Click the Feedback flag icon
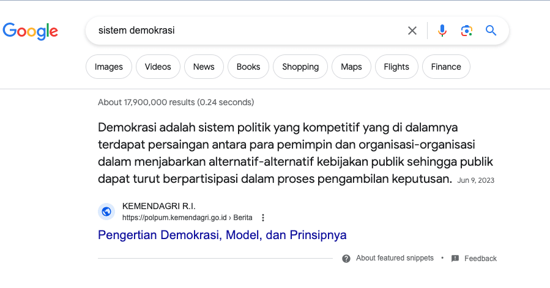 [x=455, y=259]
